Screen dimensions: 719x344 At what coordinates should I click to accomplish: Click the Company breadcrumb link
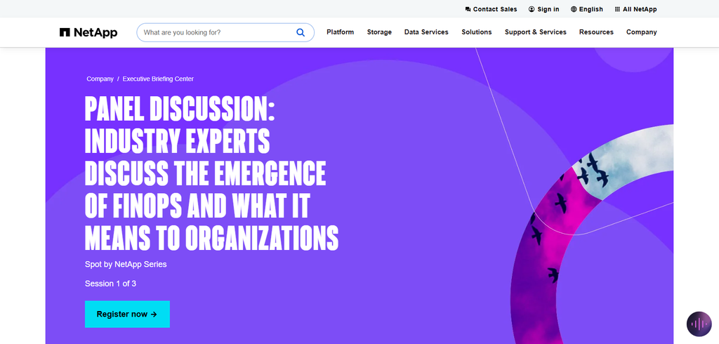pyautogui.click(x=100, y=79)
